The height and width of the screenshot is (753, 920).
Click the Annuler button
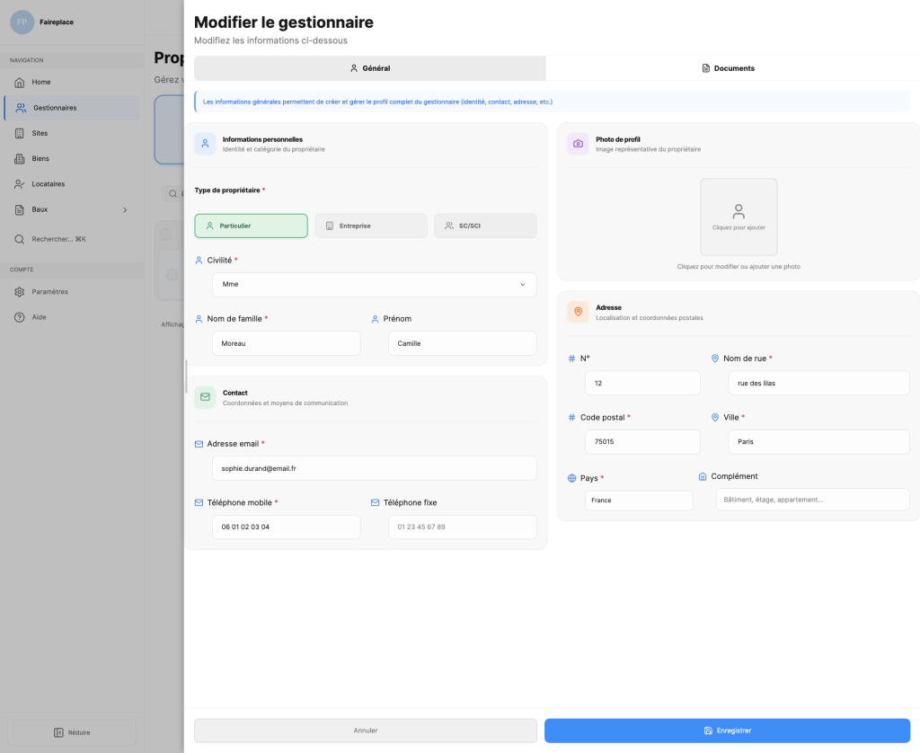point(365,731)
